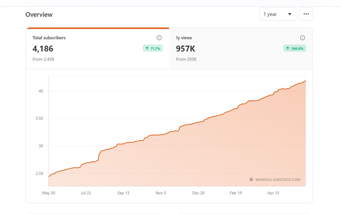Click the 4,186 subscriber count
This screenshot has width=341, height=214.
[x=43, y=49]
